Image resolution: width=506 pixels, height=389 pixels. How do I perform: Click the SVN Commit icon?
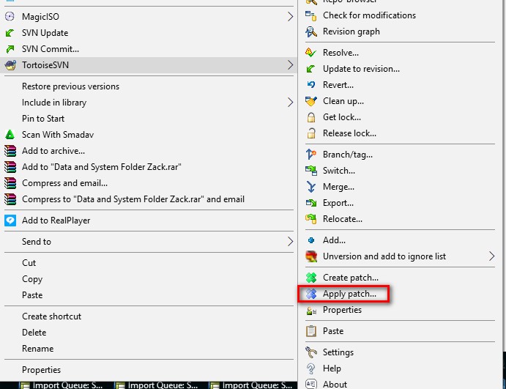(x=10, y=49)
